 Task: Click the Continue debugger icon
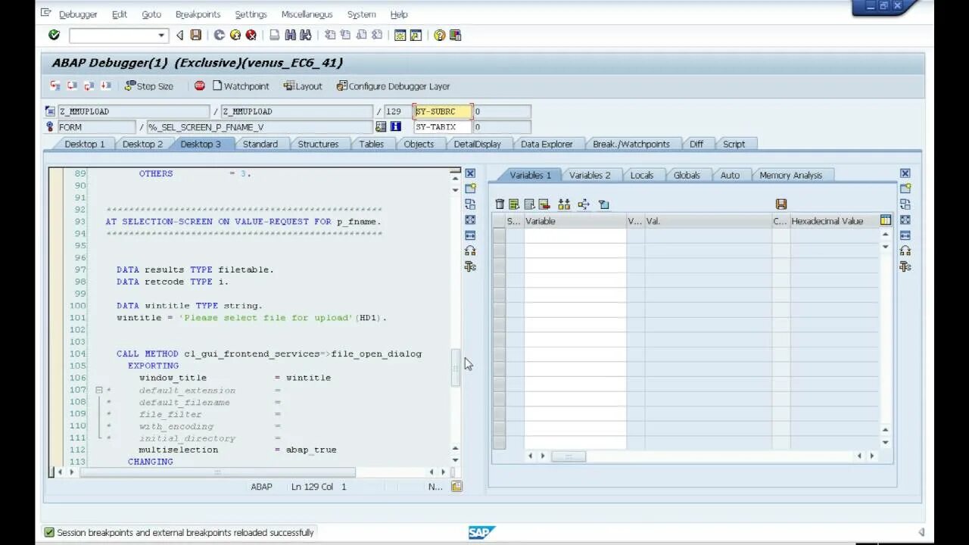(105, 86)
